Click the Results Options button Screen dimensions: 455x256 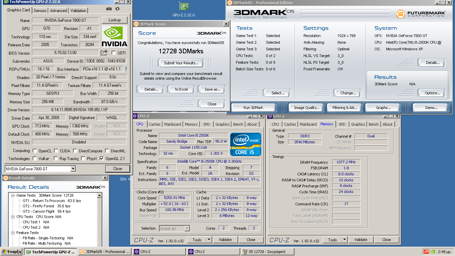[x=432, y=93]
